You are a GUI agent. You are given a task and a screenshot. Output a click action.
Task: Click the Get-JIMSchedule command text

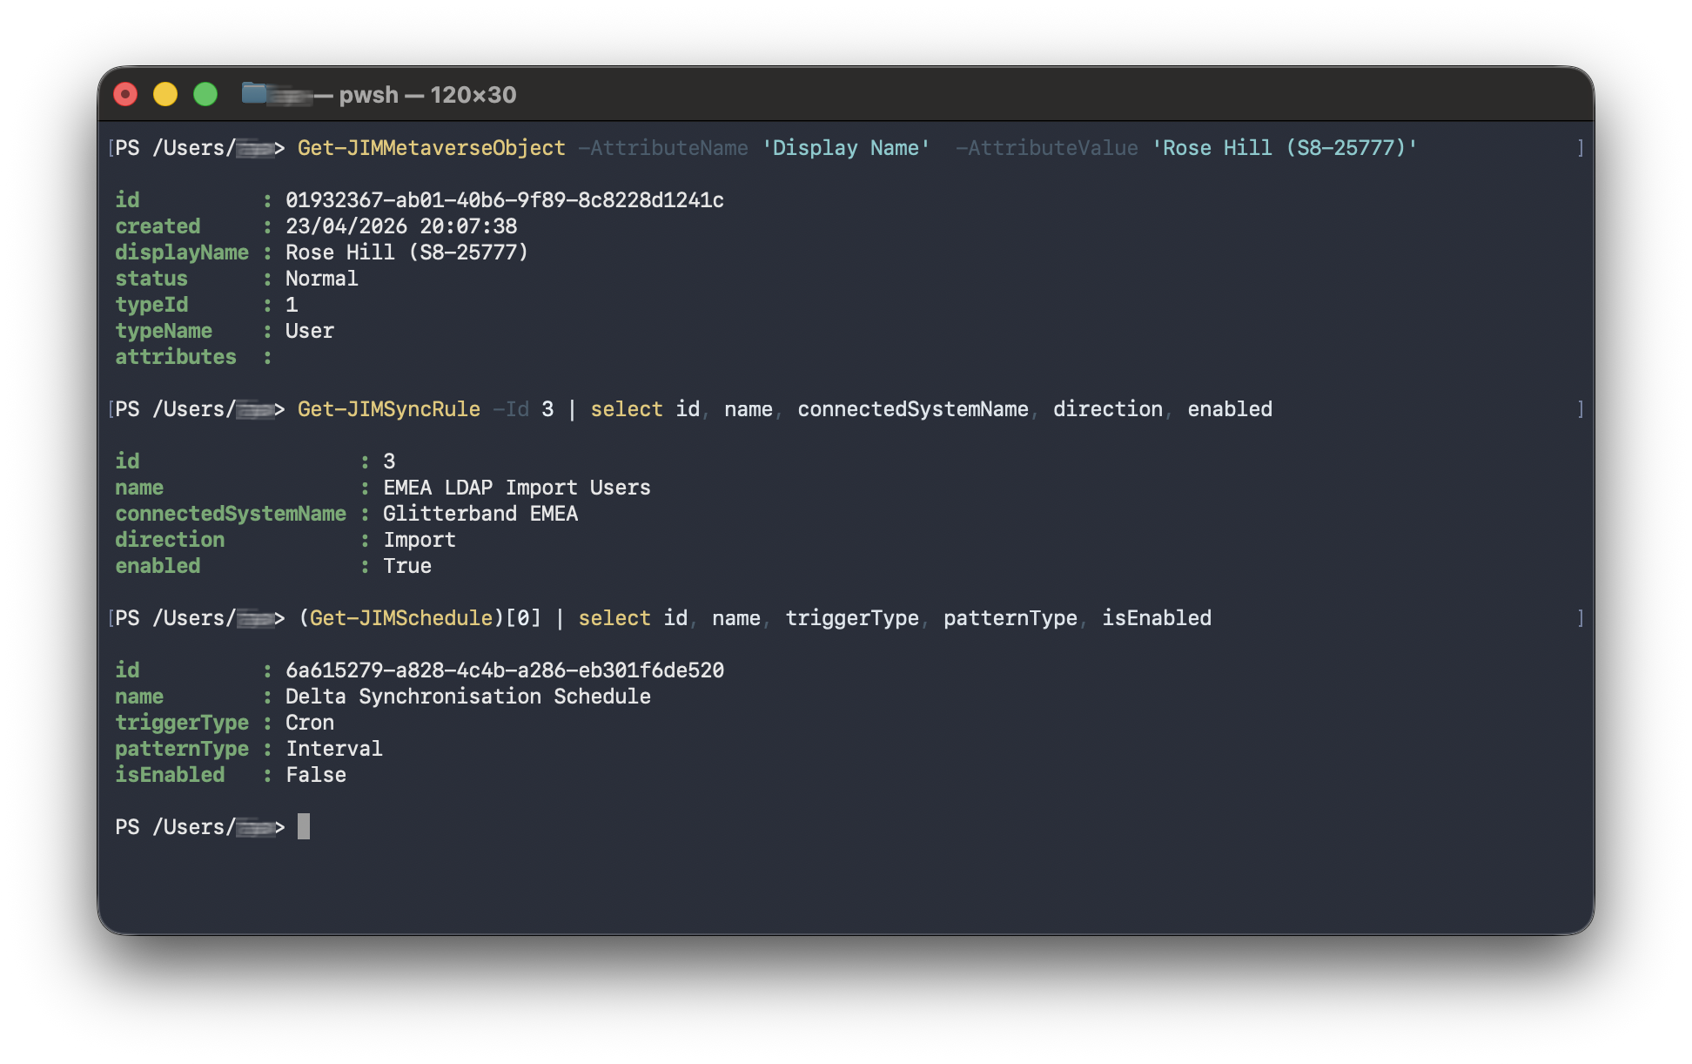click(400, 618)
